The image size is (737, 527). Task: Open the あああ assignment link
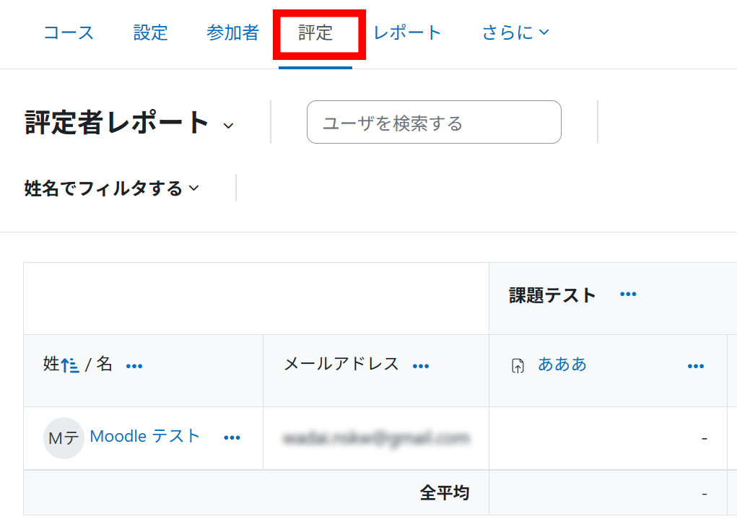[x=562, y=365]
